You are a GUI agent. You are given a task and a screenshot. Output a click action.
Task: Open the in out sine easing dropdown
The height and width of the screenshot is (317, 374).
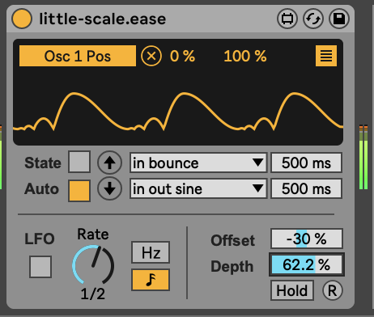198,188
